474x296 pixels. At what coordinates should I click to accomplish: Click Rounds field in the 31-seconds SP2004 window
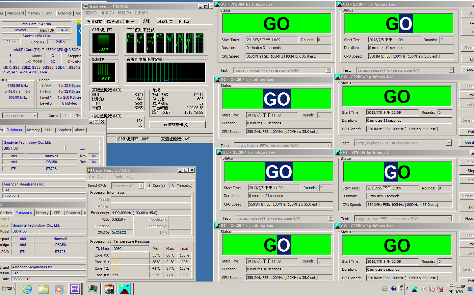coord(324,40)
